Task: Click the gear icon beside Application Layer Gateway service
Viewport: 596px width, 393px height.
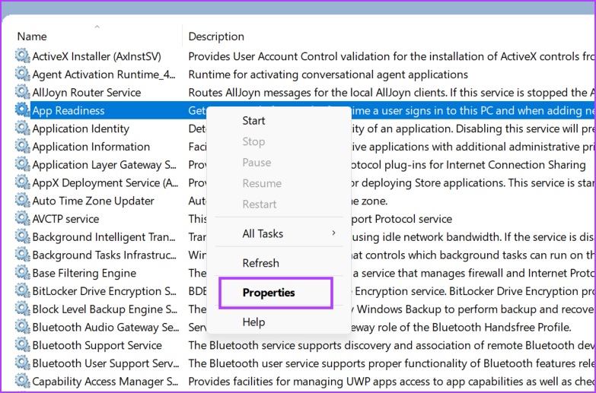Action: 22,164
